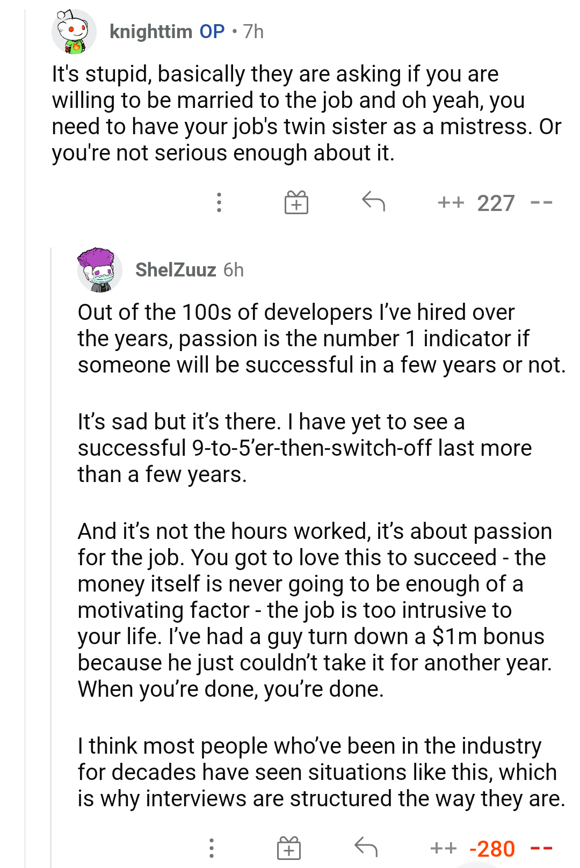Open knighttim's profile
The height and width of the screenshot is (868, 580).
pyautogui.click(x=152, y=31)
